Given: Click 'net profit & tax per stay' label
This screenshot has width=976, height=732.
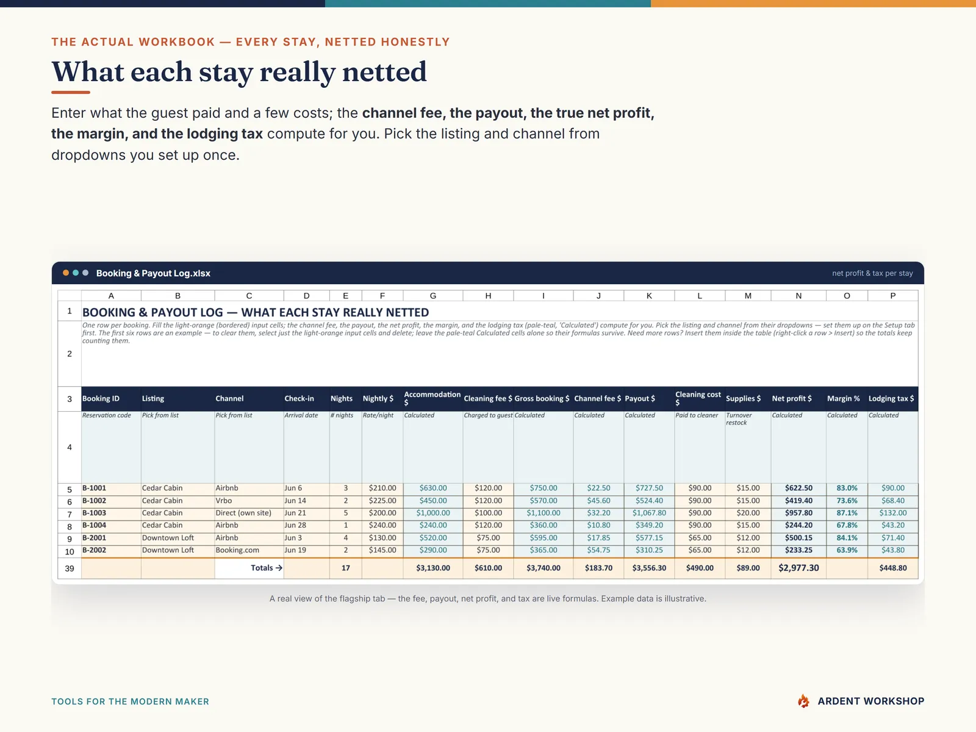Looking at the screenshot, I should tap(872, 273).
